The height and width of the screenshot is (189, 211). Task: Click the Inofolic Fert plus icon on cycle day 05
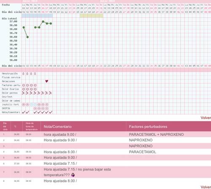(x=39, y=104)
